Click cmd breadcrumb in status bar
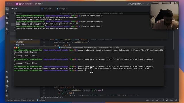 coord(24,100)
